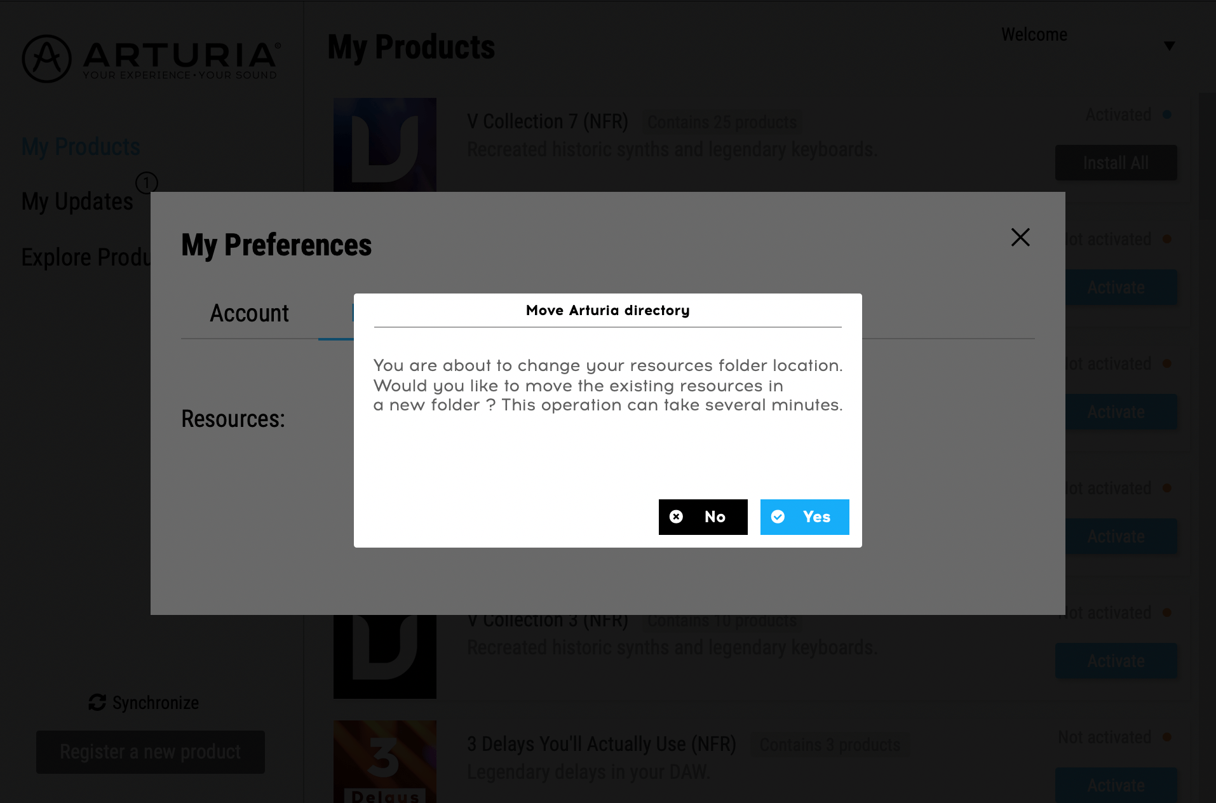Open the V Collection 7 thumbnail

click(x=385, y=145)
